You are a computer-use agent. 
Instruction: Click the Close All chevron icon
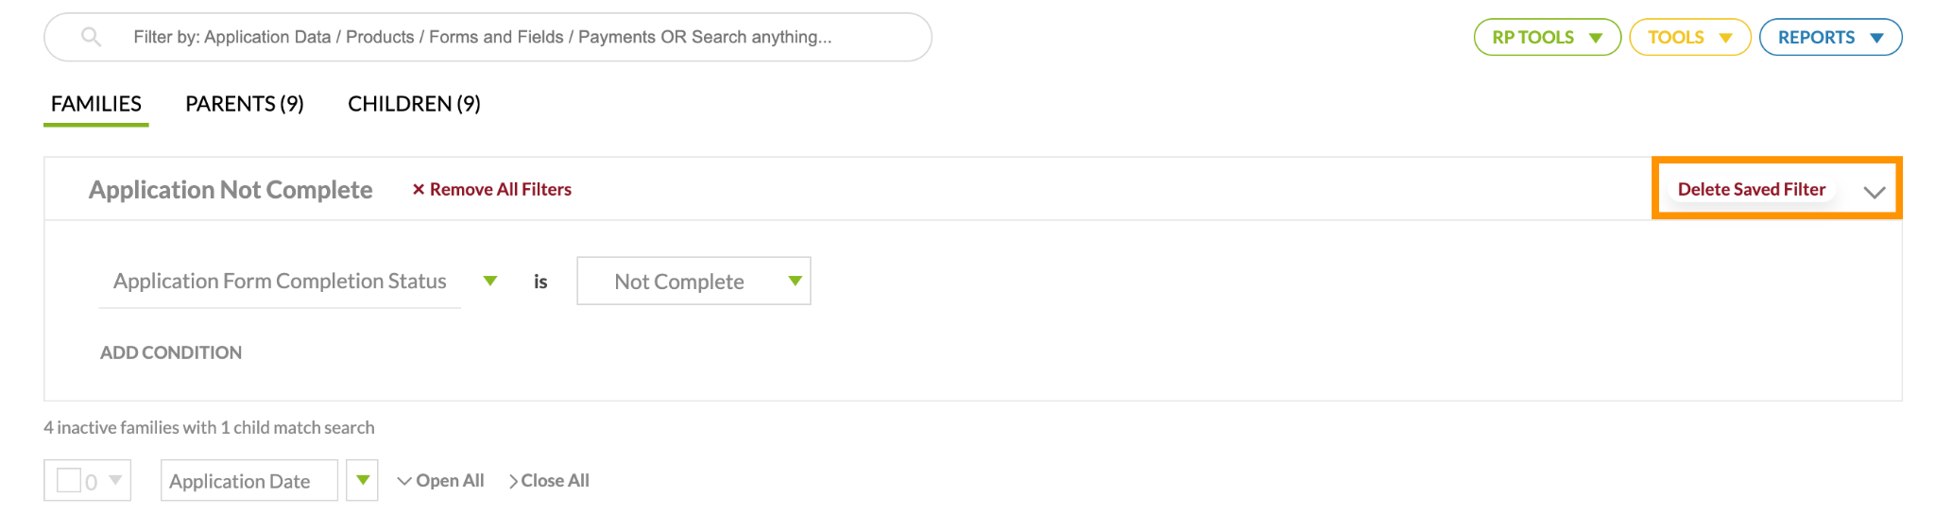click(x=513, y=481)
